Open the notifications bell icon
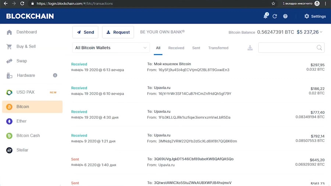 pos(266,16)
